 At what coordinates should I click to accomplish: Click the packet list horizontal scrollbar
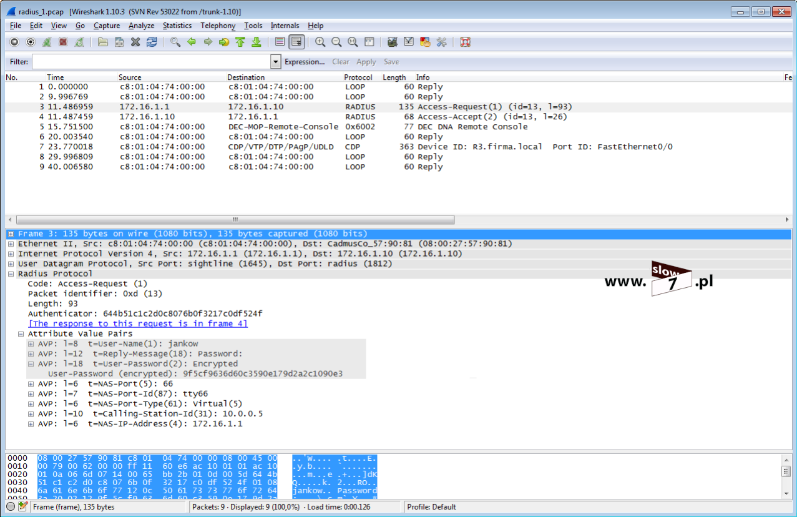click(235, 220)
